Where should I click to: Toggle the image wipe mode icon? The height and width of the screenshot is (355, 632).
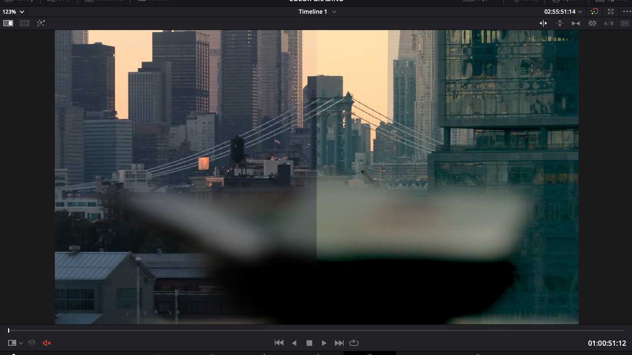point(8,23)
